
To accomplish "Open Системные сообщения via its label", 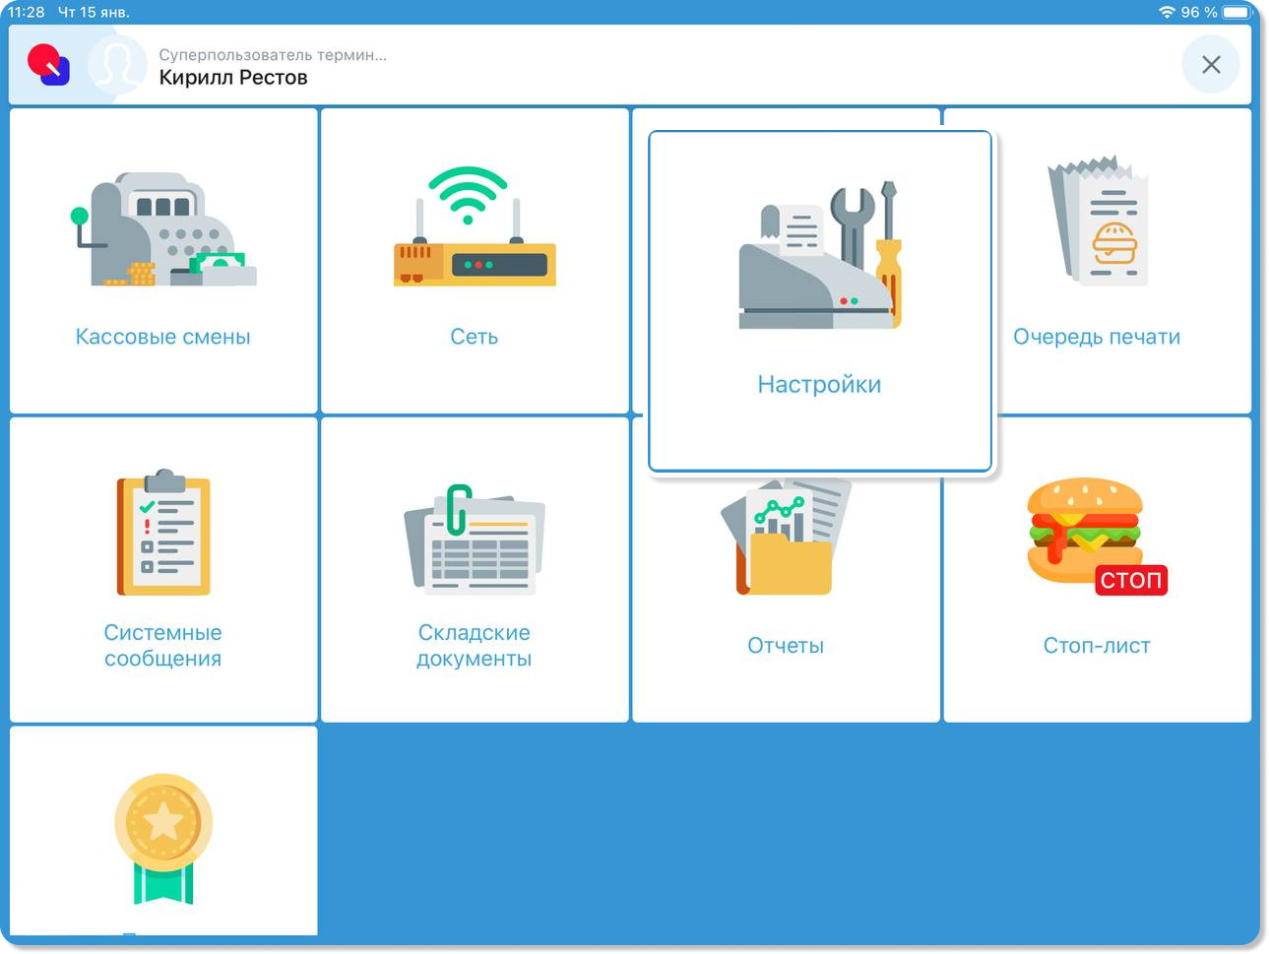I will click(163, 646).
